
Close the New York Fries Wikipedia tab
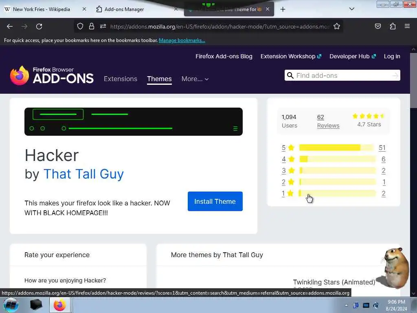coord(84,9)
